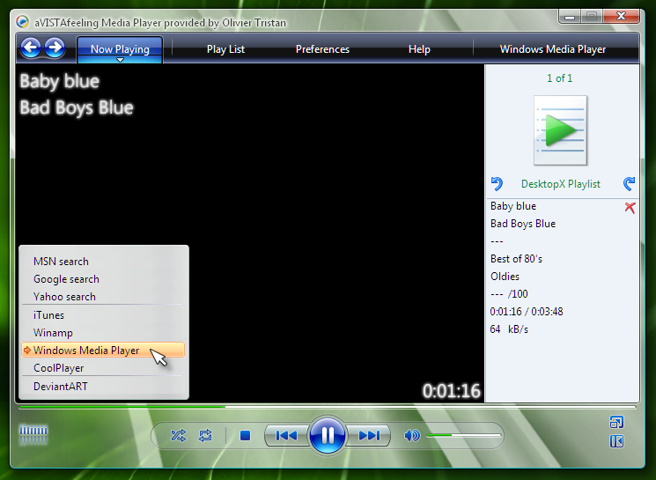This screenshot has height=480, width=656.
Task: Click the back navigation arrow
Action: point(31,48)
